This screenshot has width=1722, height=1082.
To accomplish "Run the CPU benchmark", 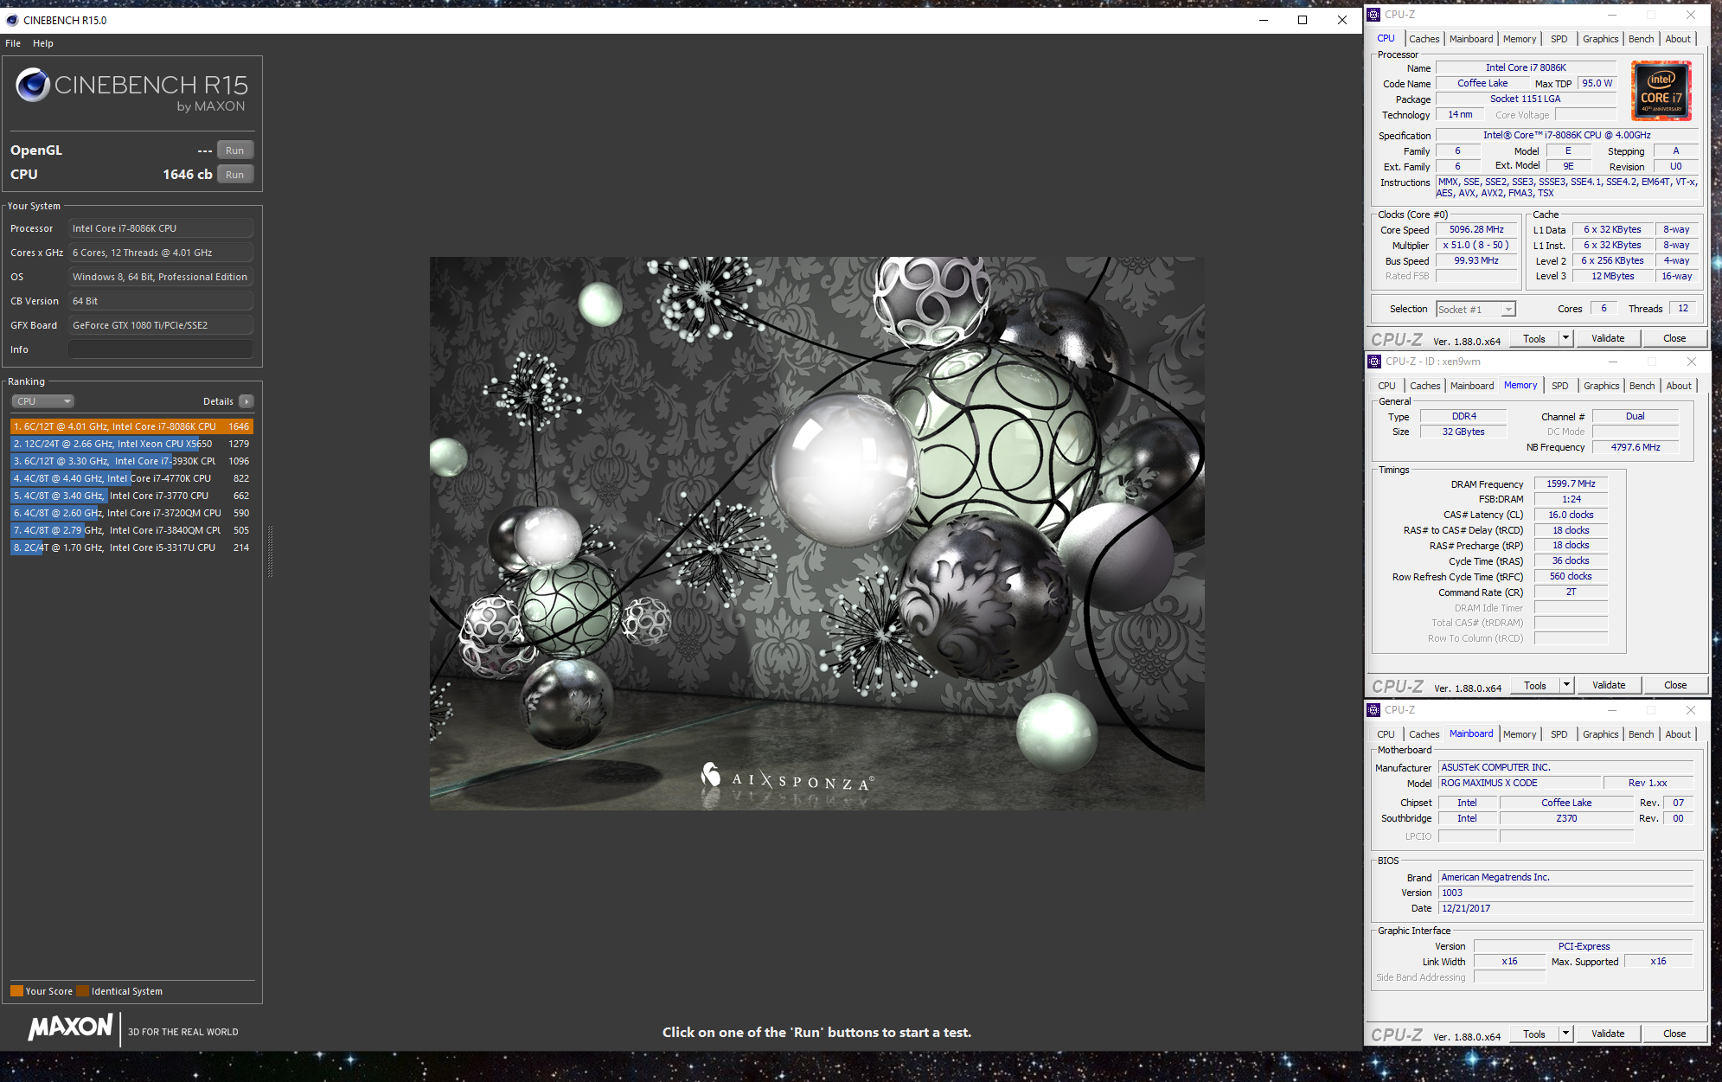I will pyautogui.click(x=235, y=175).
